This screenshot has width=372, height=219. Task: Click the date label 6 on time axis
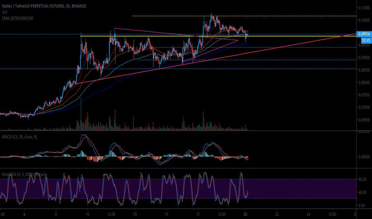(24, 214)
